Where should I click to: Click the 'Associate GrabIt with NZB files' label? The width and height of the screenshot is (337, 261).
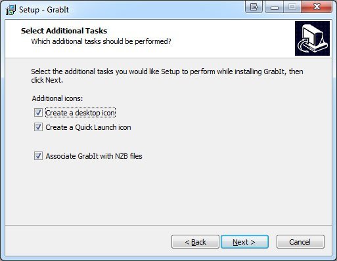[94, 156]
